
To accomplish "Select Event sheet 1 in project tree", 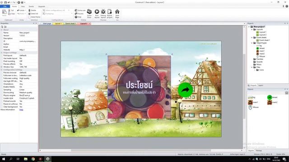I will click(263, 40).
